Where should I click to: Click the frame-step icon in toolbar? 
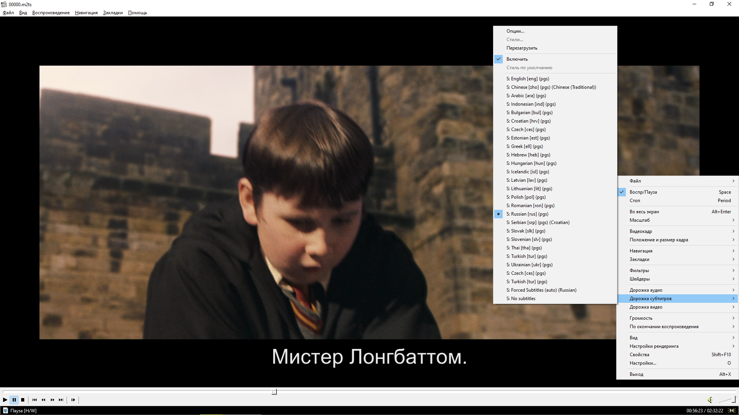(x=73, y=400)
